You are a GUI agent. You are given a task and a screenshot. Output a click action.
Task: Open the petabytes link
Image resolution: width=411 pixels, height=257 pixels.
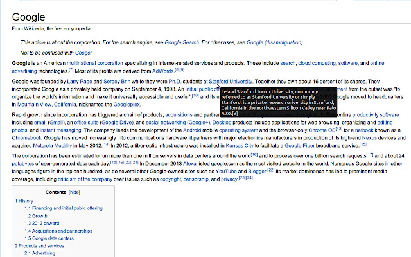(x=23, y=164)
